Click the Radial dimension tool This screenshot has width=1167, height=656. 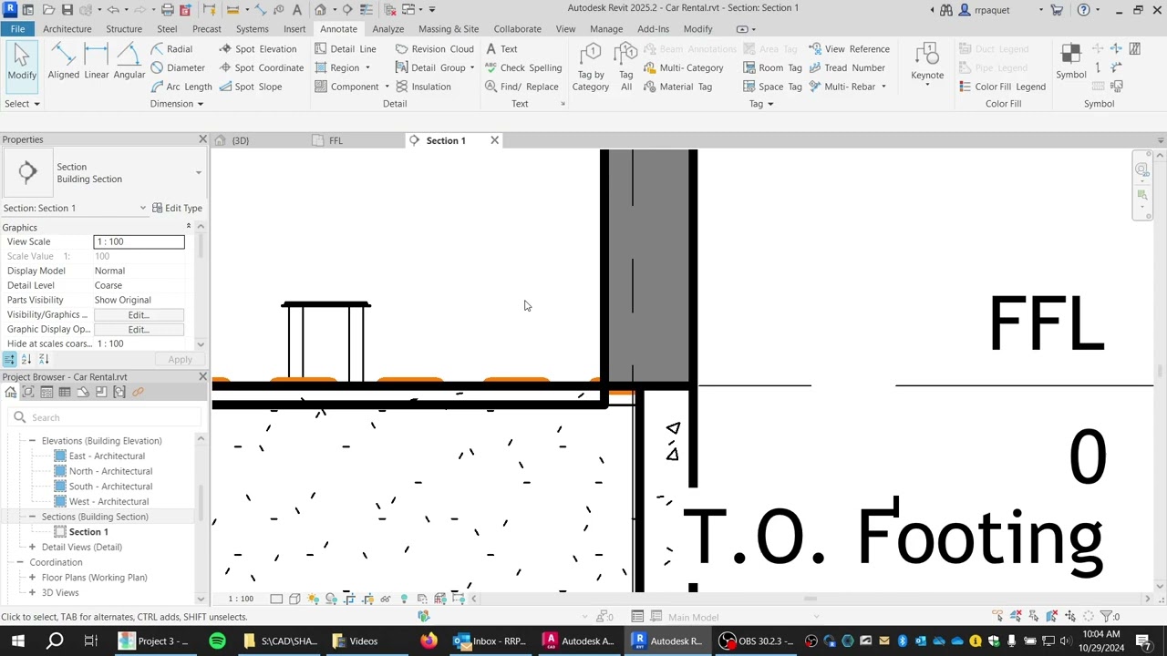coord(171,49)
